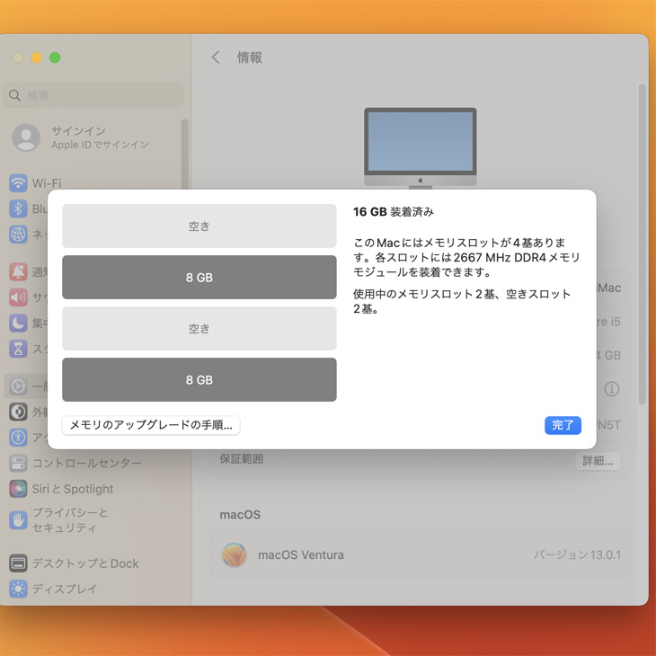This screenshot has height=656, width=656.
Task: Select the bottom 8 GB memory slot
Action: [x=199, y=379]
